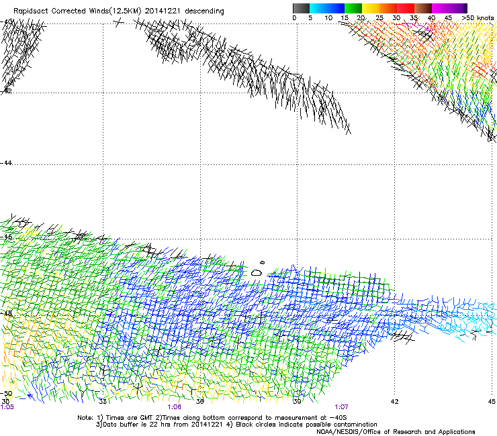Click the '20141221' date in the title
Viewport: 497px width, 436px height.
coord(163,11)
